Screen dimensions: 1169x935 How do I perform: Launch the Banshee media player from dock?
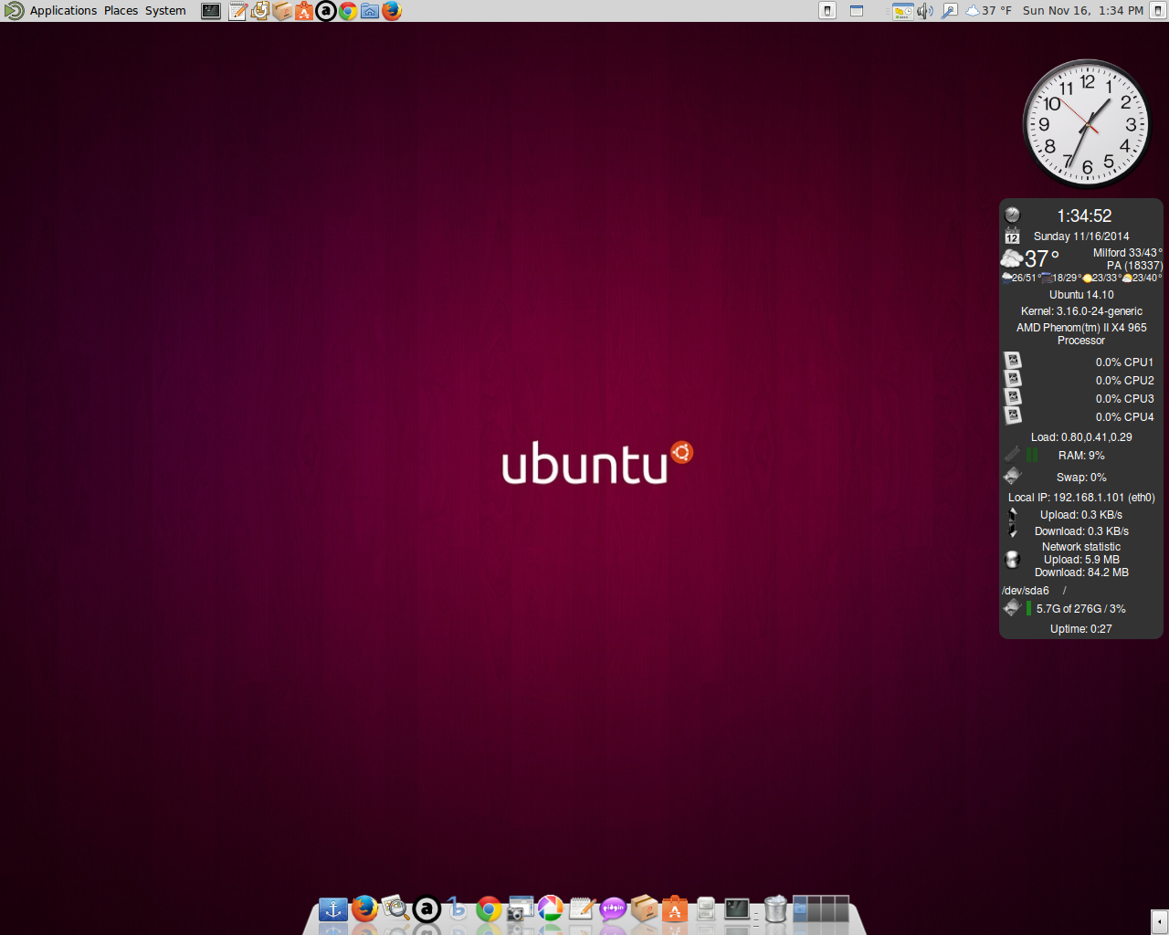[458, 909]
